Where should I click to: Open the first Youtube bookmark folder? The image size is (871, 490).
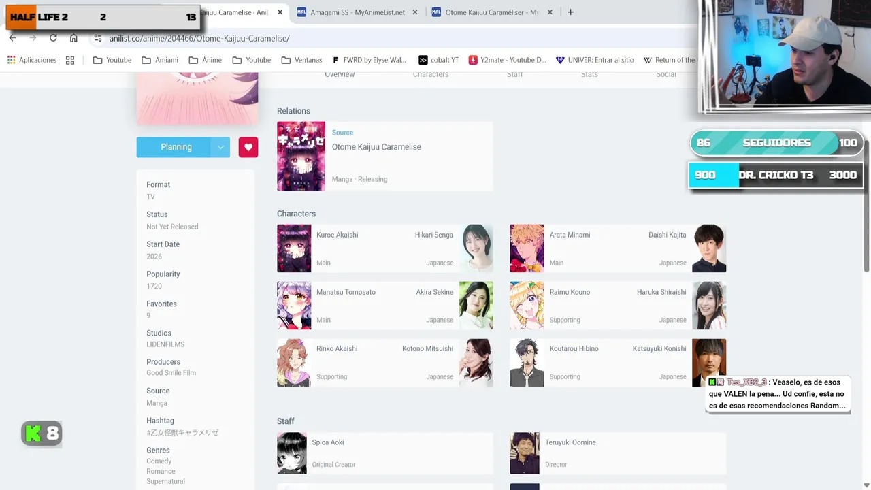[112, 60]
